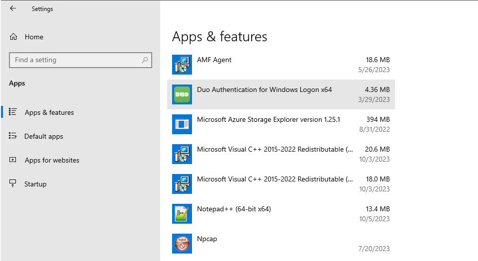
Task: Click the Home house icon
Action: (13, 37)
